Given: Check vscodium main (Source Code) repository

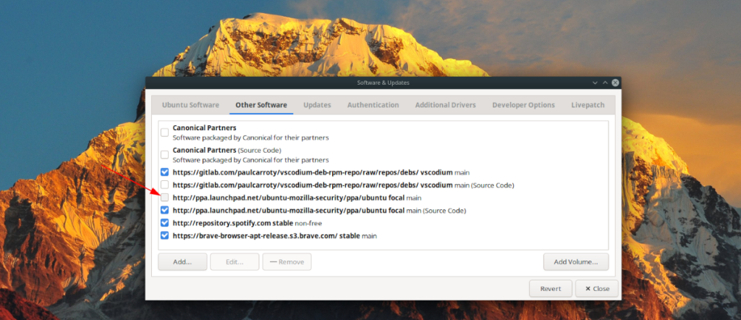Looking at the screenshot, I should coord(164,185).
